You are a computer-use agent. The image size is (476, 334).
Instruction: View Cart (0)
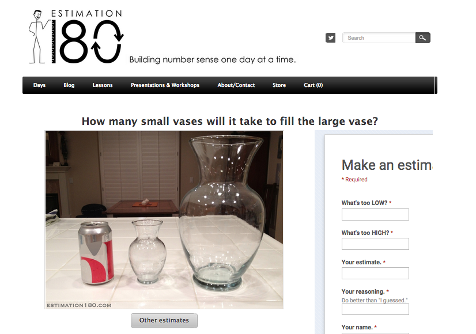(x=313, y=85)
